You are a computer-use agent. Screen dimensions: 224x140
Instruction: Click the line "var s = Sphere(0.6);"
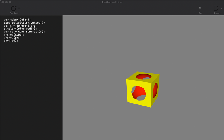pyautogui.click(x=20, y=26)
